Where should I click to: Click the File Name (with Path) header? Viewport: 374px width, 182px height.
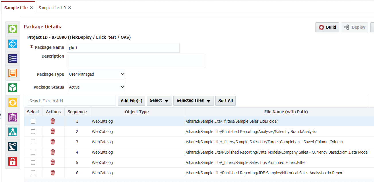[x=286, y=112]
